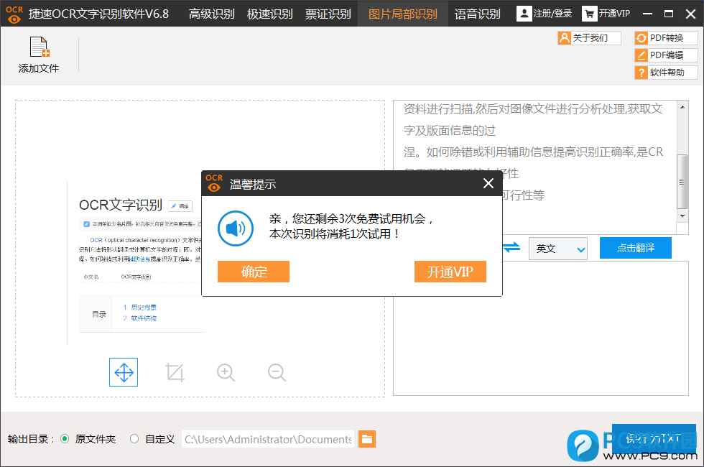Click the scroll down arrow of results panel
The height and width of the screenshot is (467, 704).
pyautogui.click(x=682, y=216)
